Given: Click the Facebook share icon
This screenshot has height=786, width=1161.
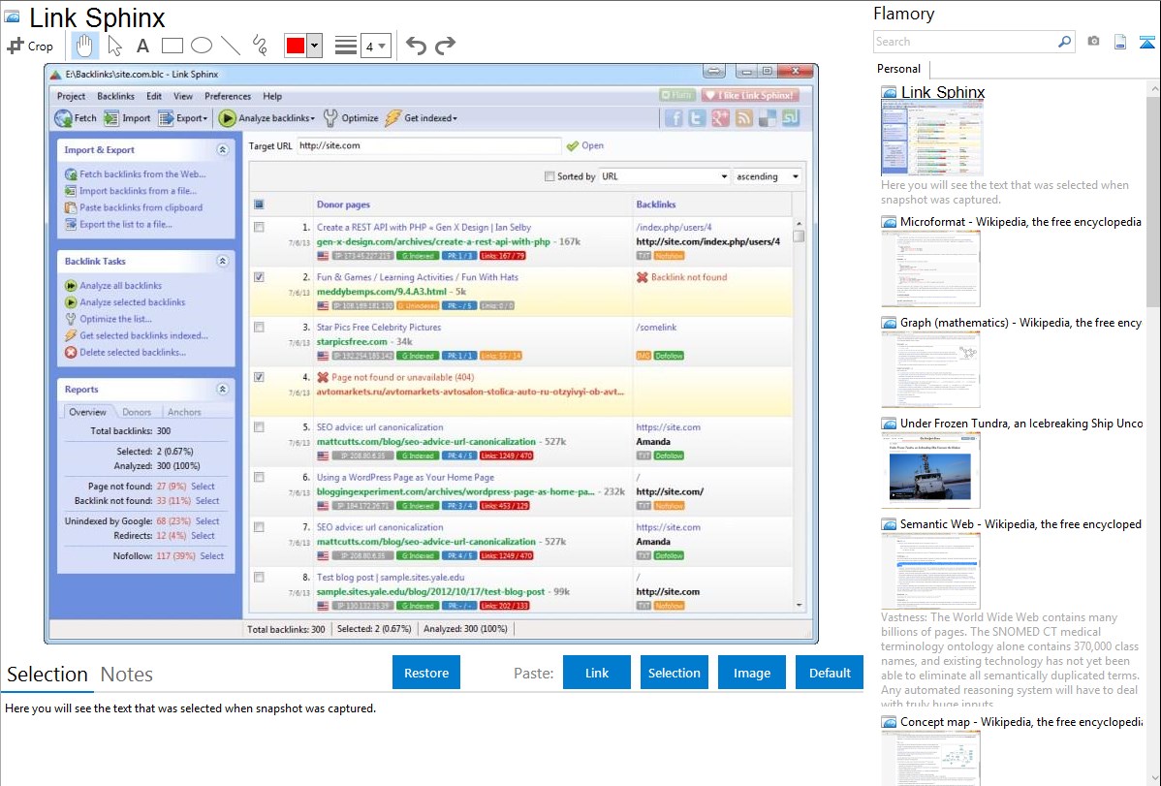Looking at the screenshot, I should (x=674, y=118).
